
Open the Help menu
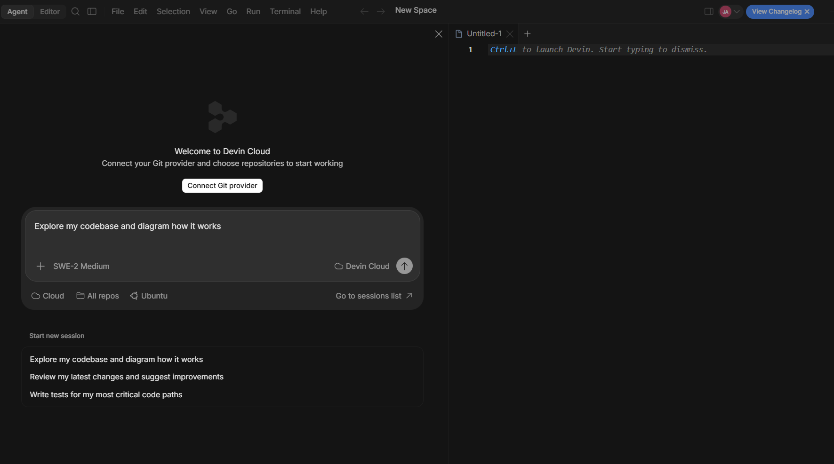[319, 11]
